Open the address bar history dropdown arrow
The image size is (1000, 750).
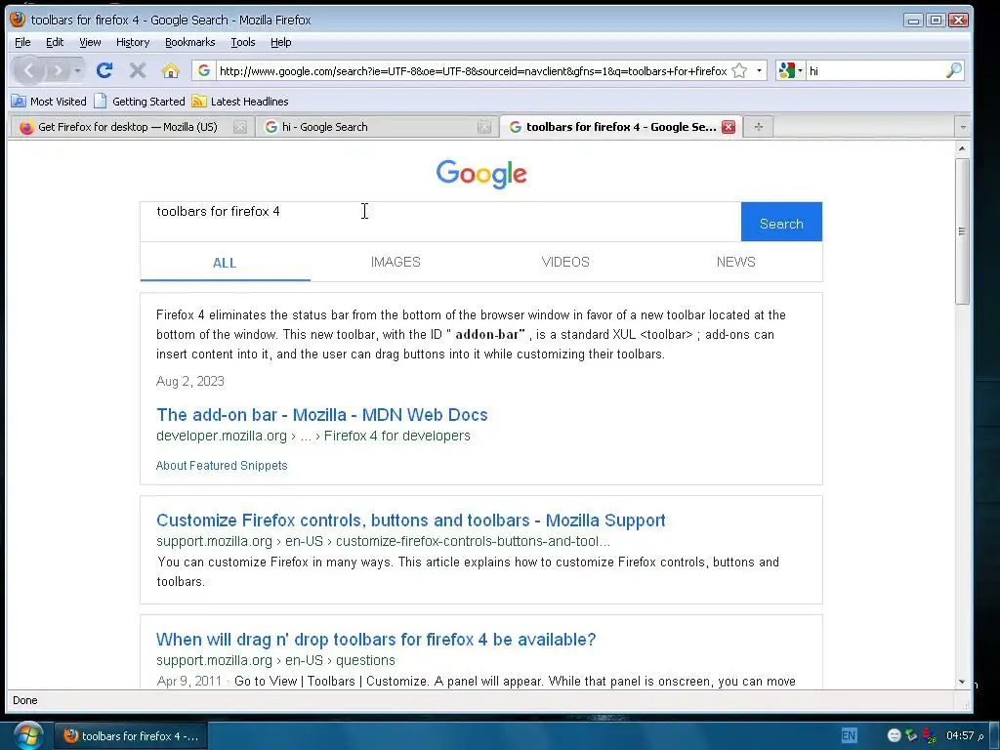759,70
